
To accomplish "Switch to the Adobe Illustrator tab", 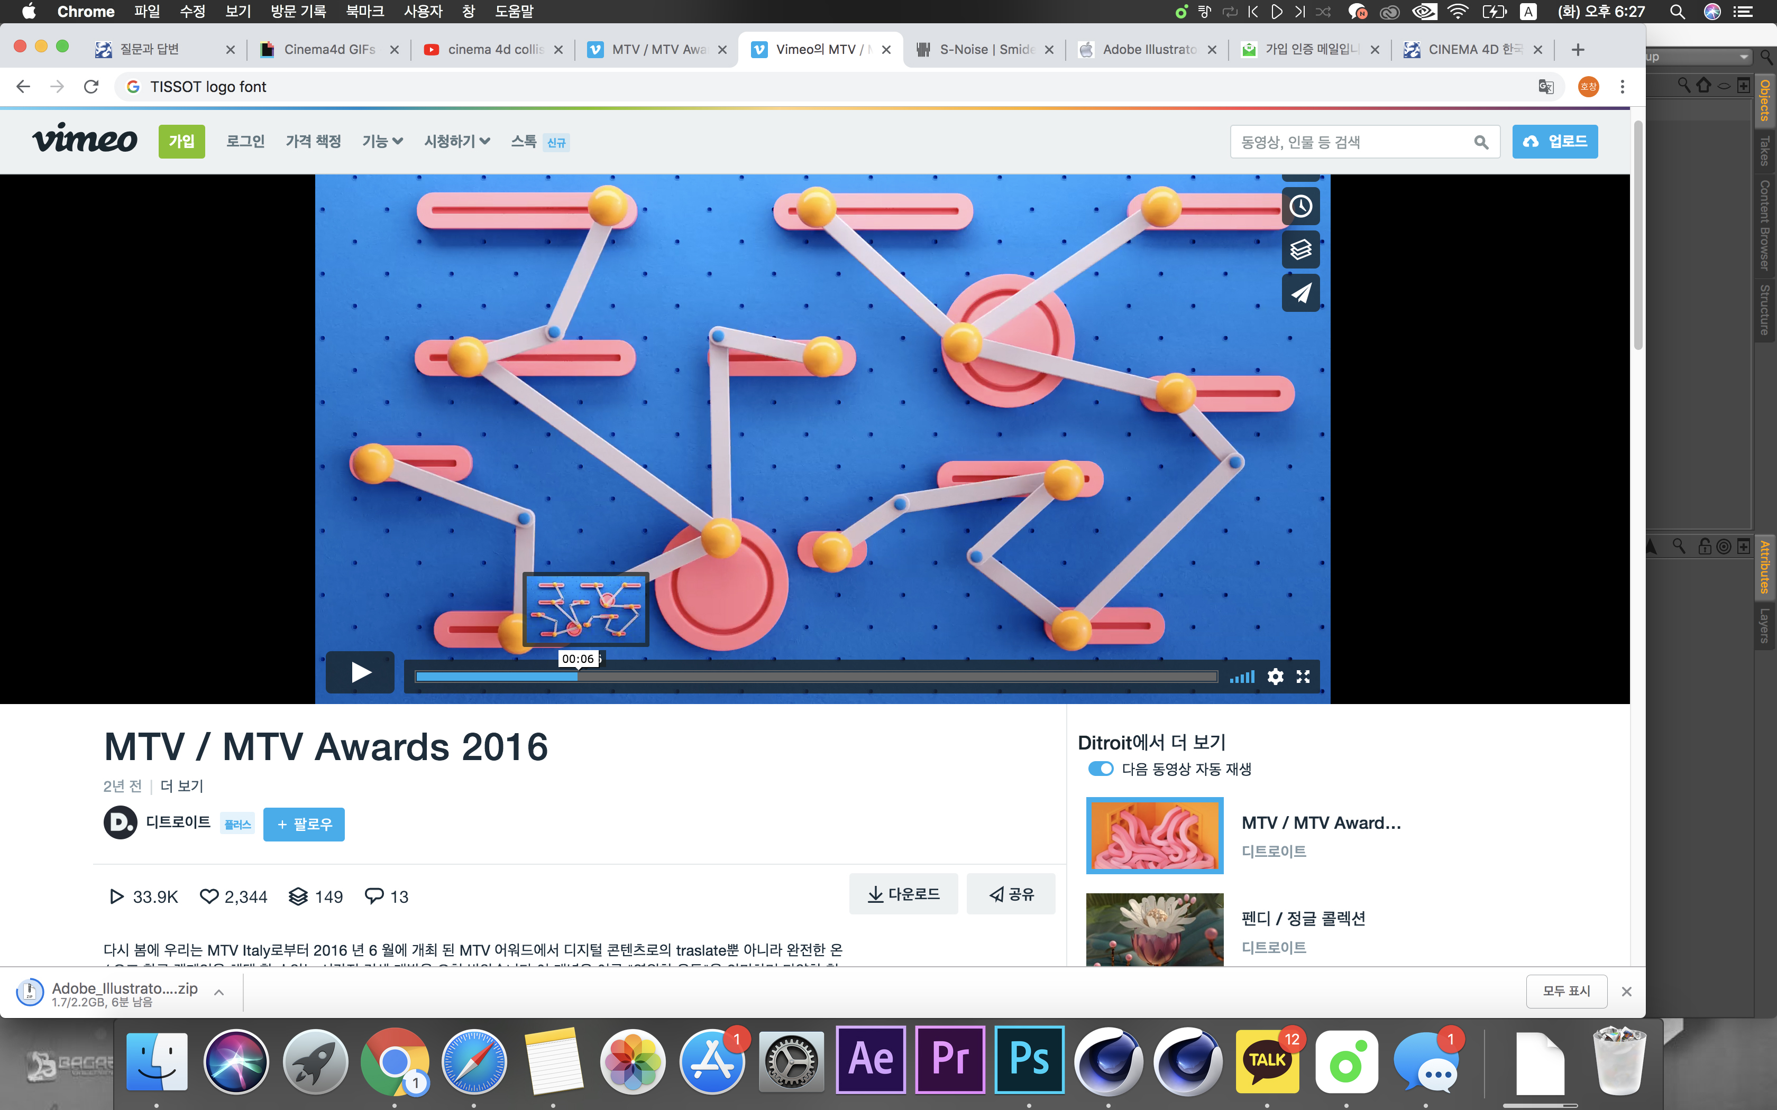I will click(1147, 49).
